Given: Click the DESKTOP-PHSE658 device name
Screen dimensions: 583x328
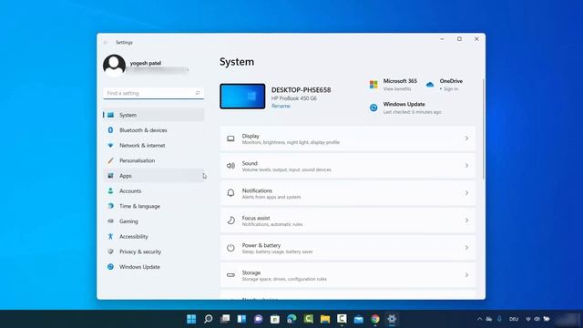Looking at the screenshot, I should [302, 90].
